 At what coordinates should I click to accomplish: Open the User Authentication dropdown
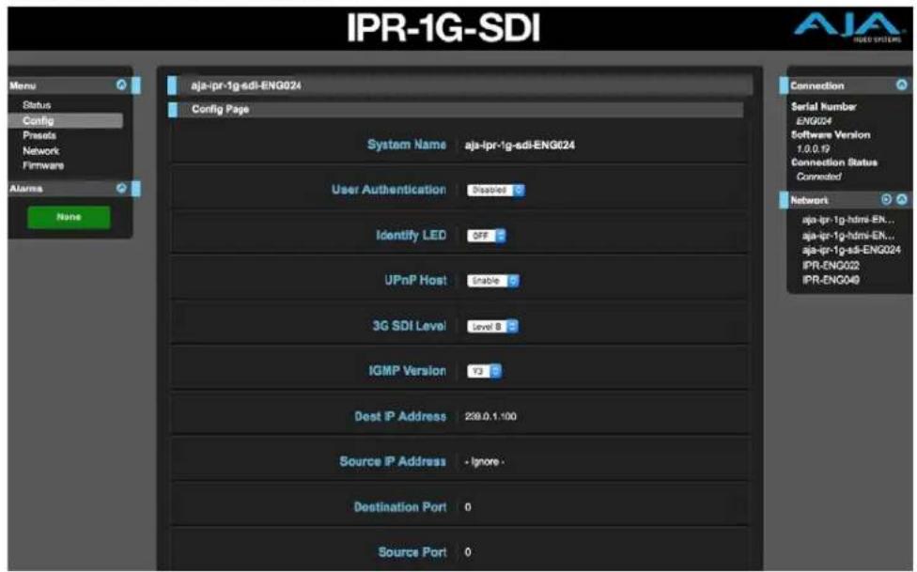pos(496,190)
